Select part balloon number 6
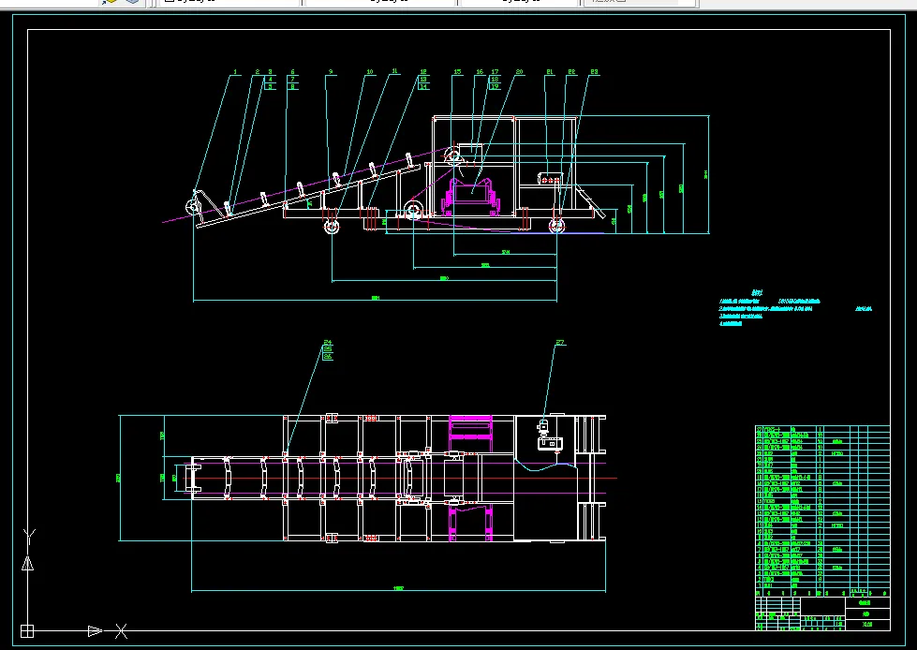This screenshot has width=917, height=650. coord(293,72)
